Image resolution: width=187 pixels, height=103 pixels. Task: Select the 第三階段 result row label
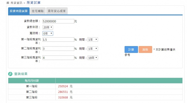click(32, 97)
